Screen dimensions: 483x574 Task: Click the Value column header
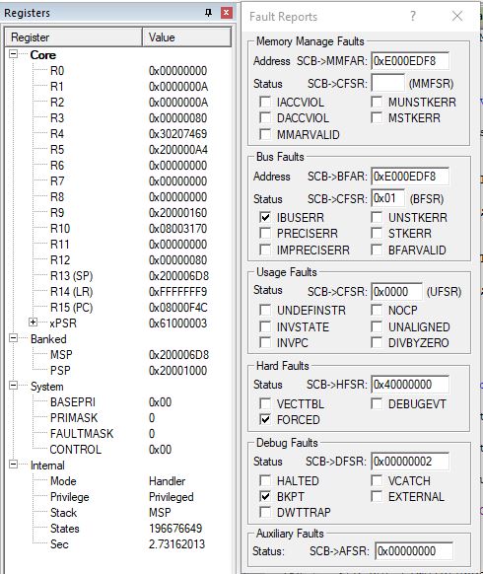point(186,37)
